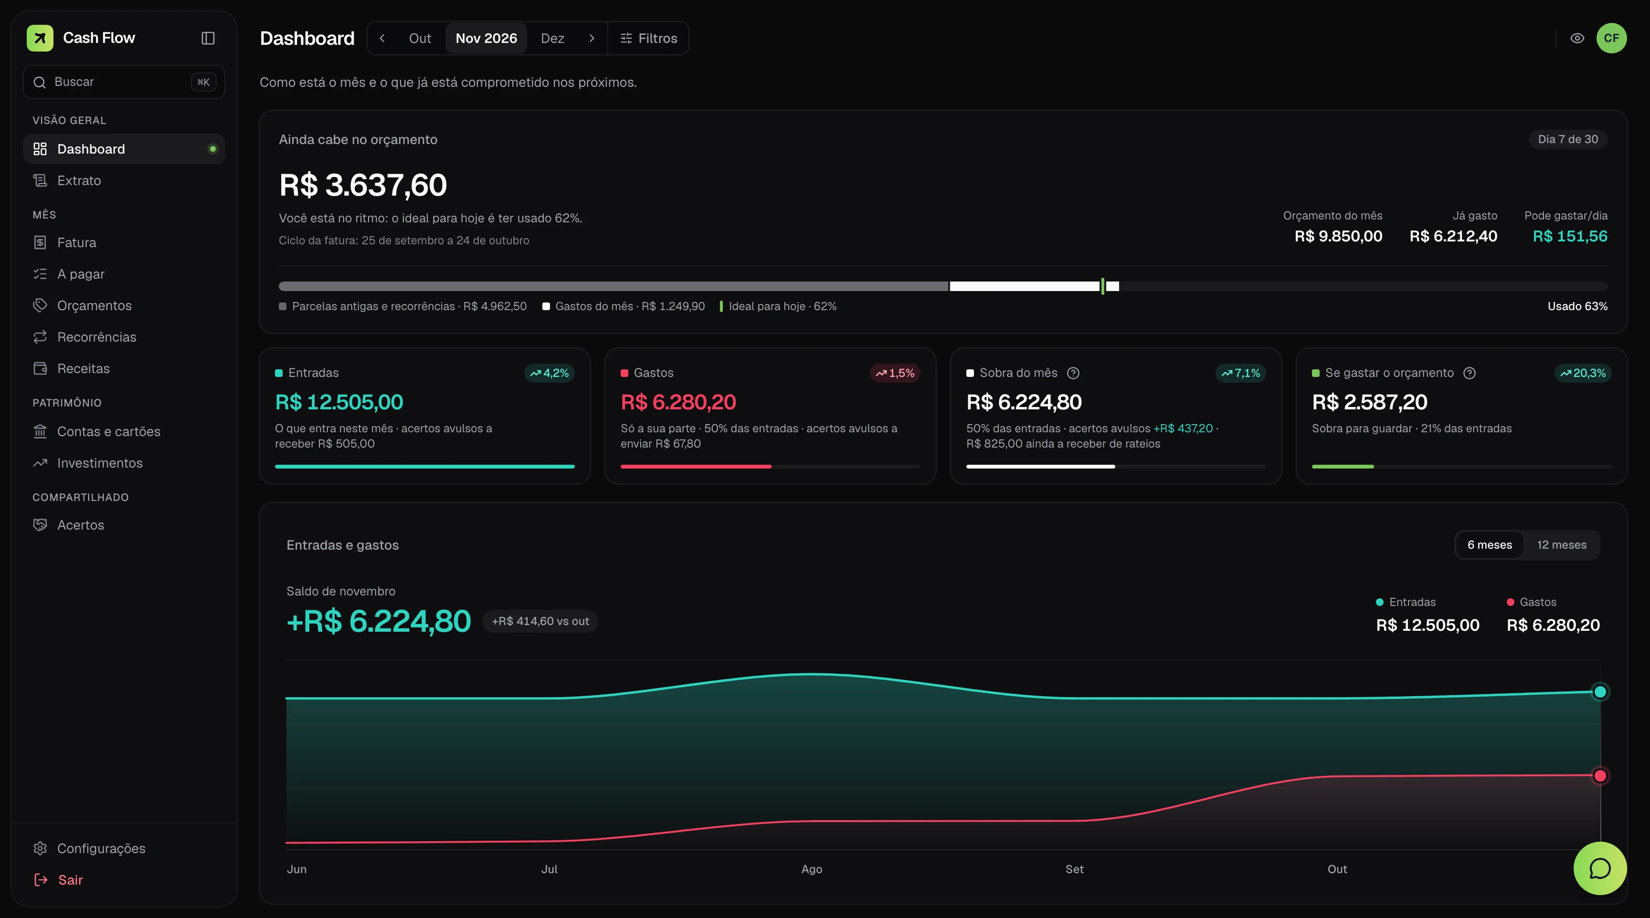Open help tooltip for Se gastar o orçamento
Screen dimensions: 1650x918
pyautogui.click(x=1470, y=373)
